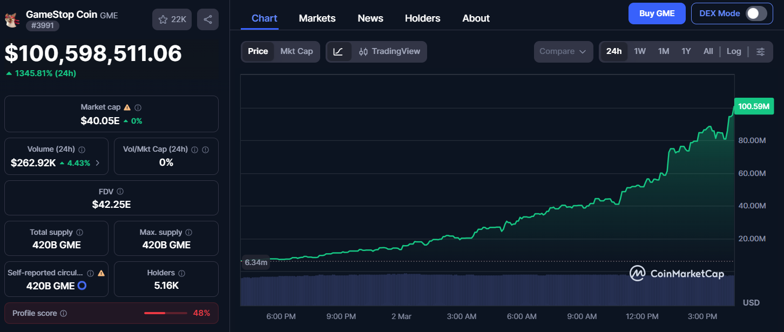Switch chart to Mkt Cap view
The height and width of the screenshot is (332, 784).
pyautogui.click(x=296, y=51)
